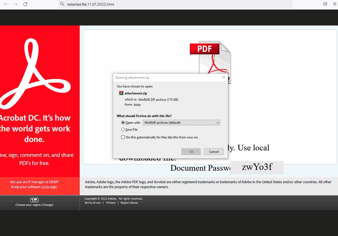338x236 pixels.
Task: Go back using browser back arrow
Action: click(x=6, y=4)
